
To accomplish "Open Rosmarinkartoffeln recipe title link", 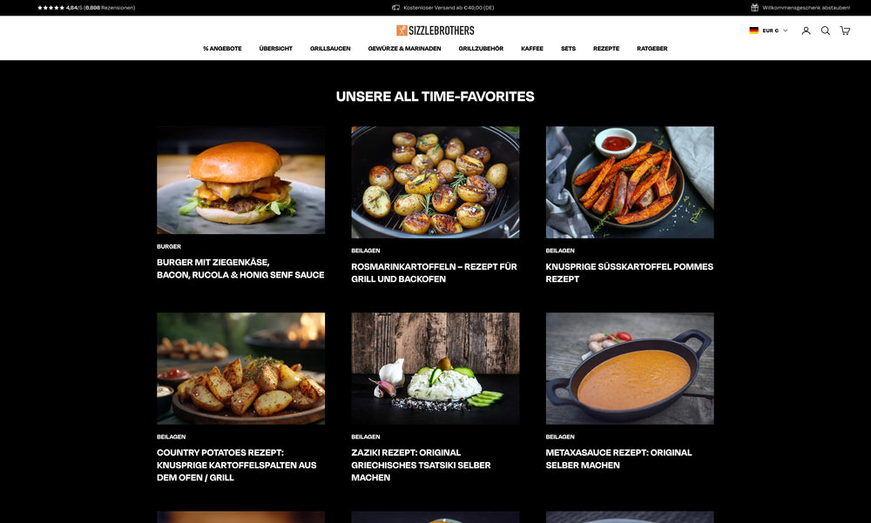I will pos(435,272).
